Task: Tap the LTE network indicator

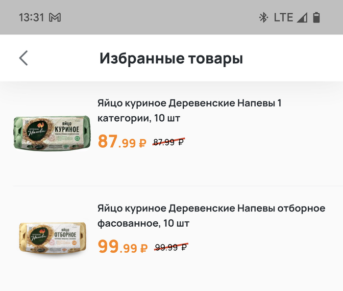Action: [x=283, y=18]
